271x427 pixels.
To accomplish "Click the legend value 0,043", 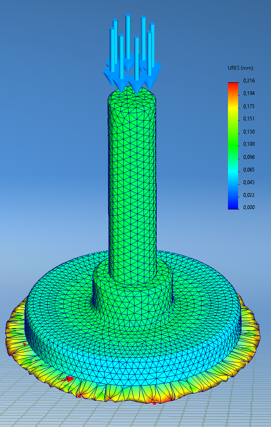I will tap(249, 182).
